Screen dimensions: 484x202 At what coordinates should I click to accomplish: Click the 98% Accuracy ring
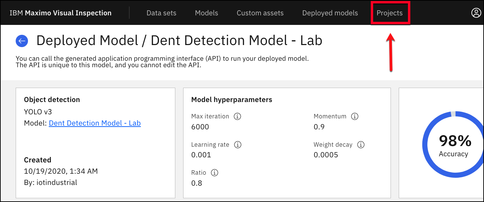click(453, 144)
